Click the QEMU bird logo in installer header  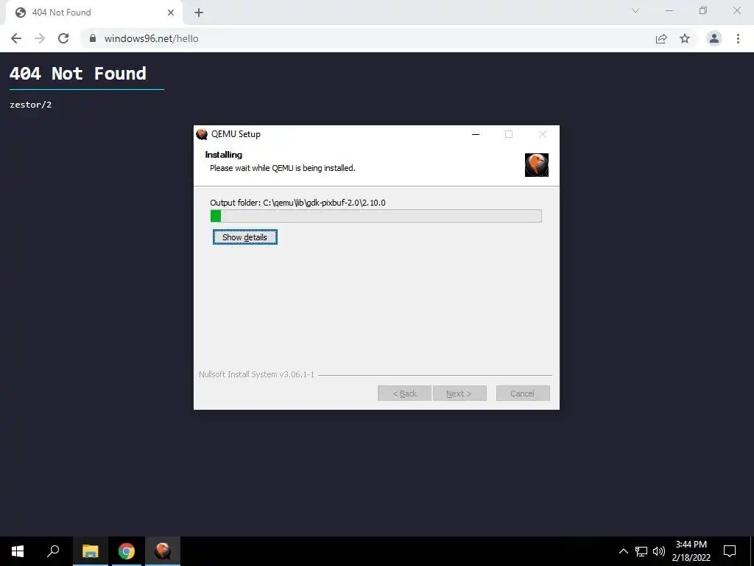pos(537,165)
